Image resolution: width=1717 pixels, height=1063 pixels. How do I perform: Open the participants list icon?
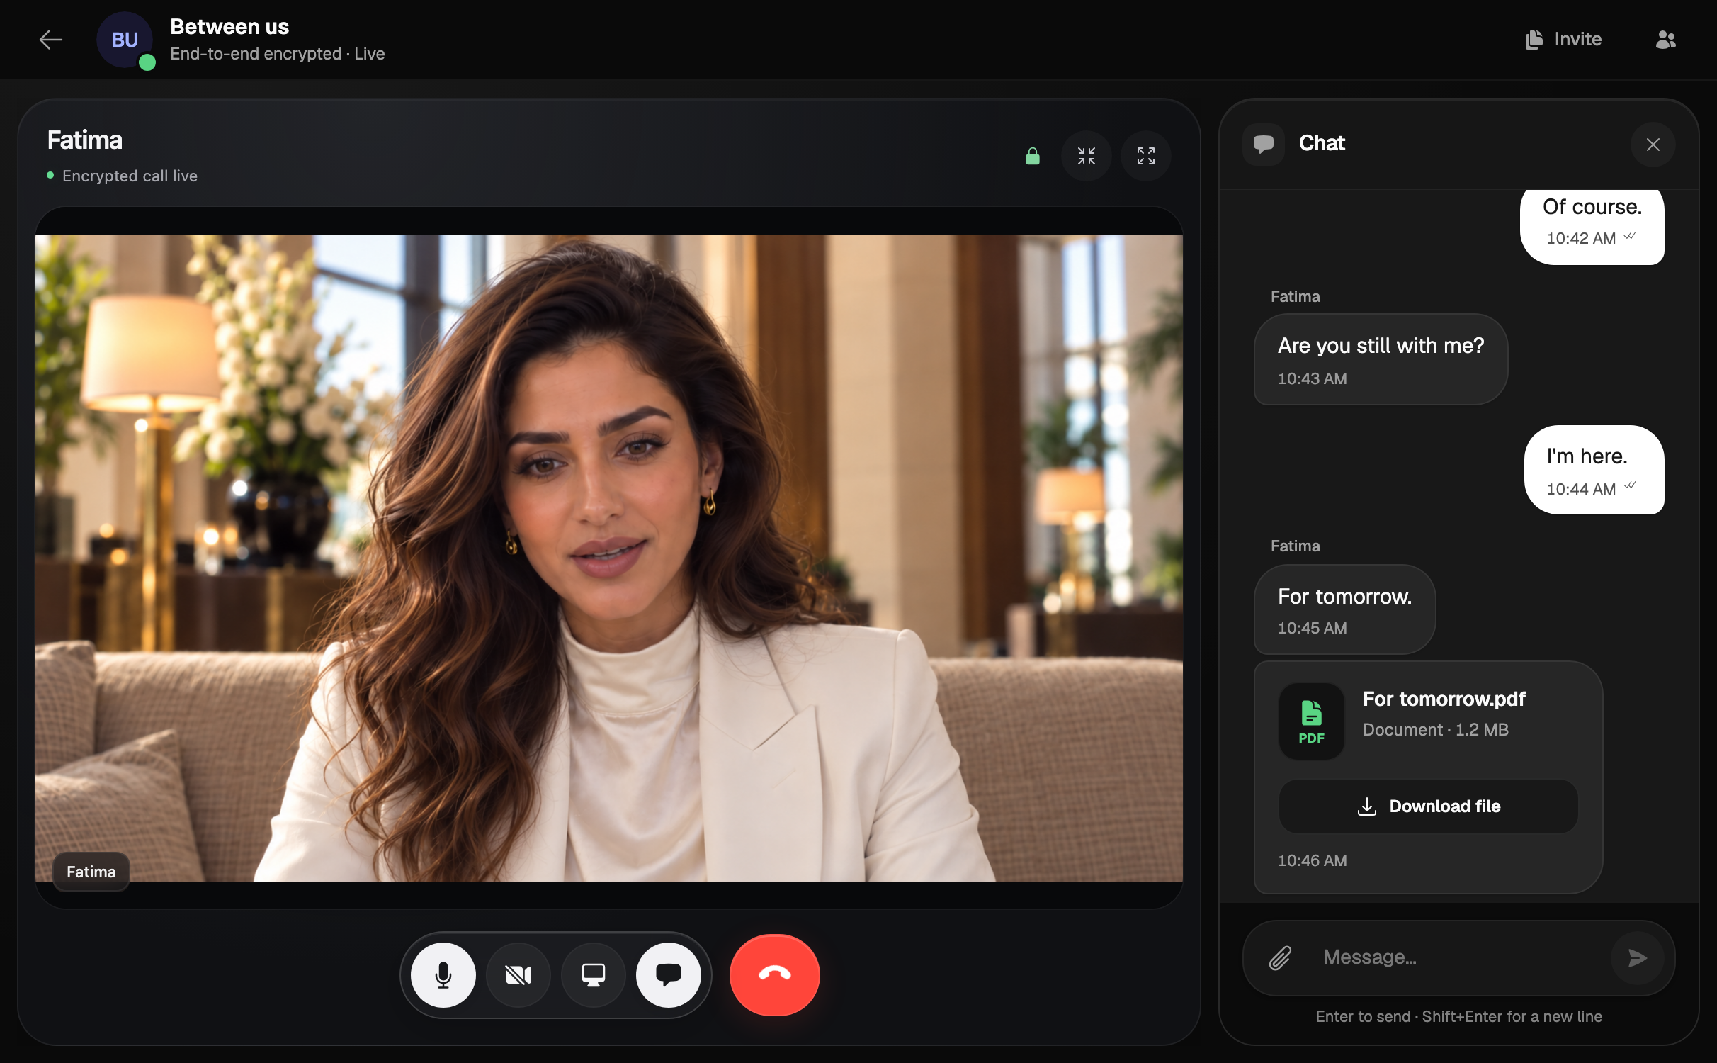point(1666,40)
